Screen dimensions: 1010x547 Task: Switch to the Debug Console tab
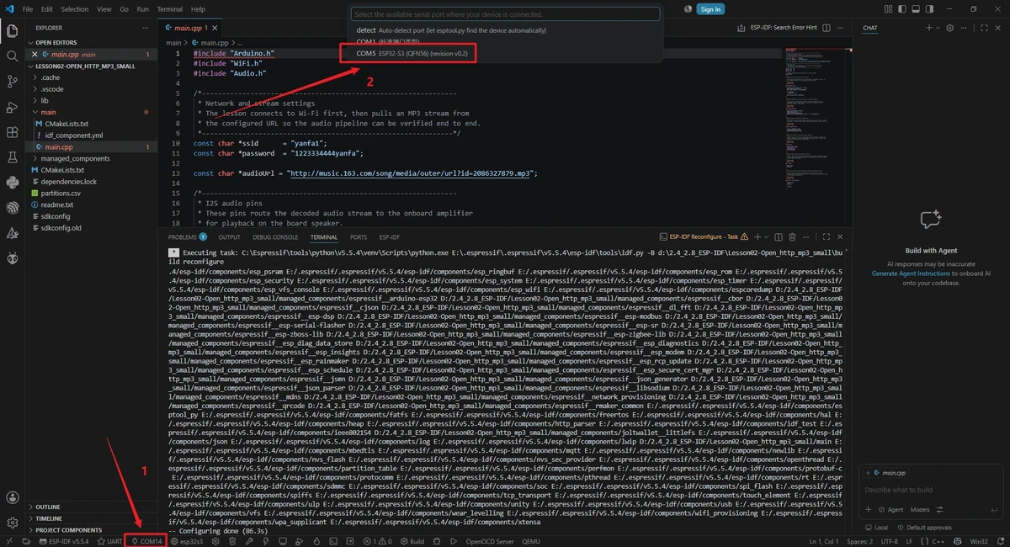click(x=274, y=237)
